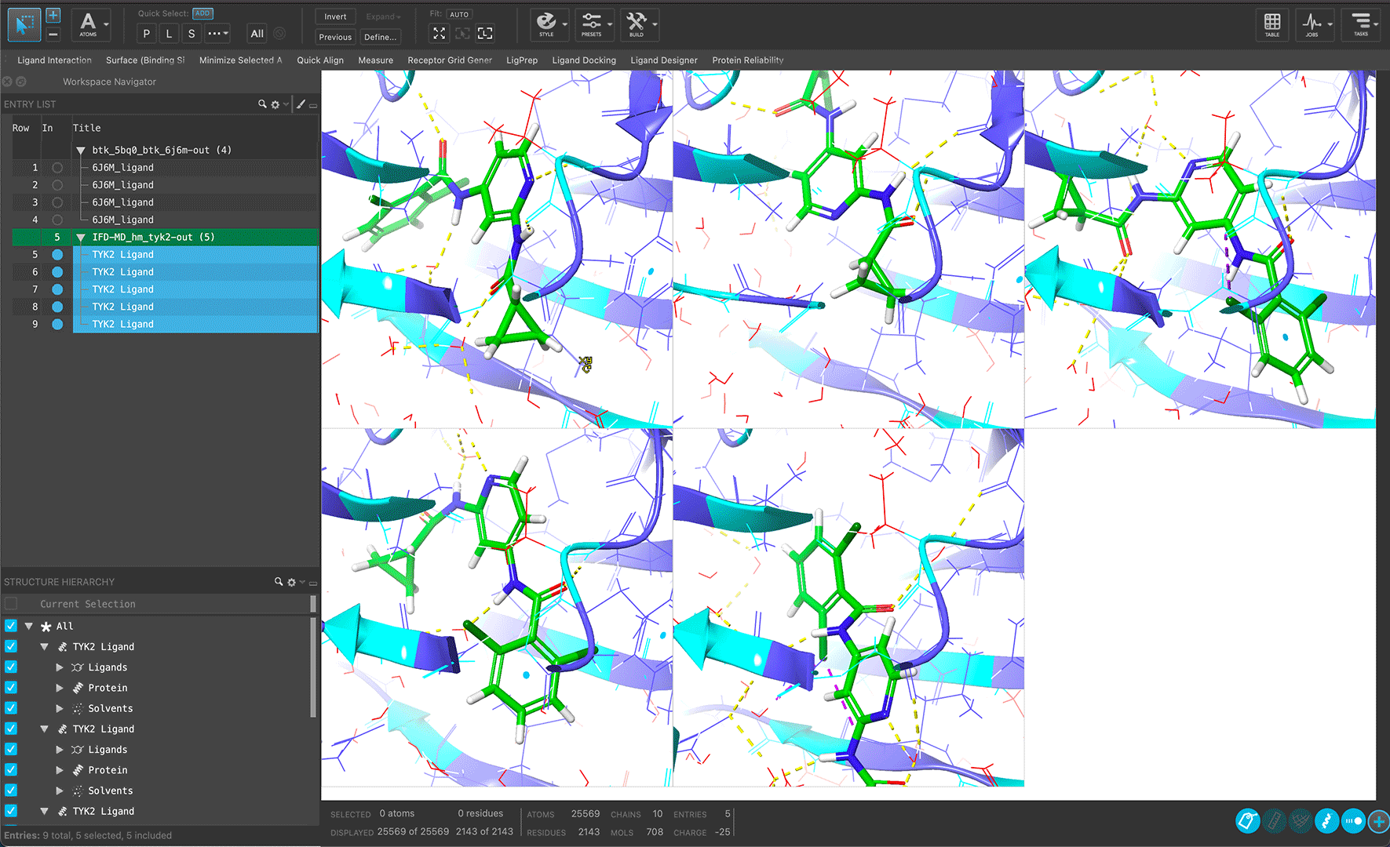Uncheck the Solvents checkbox under first TYK2 Ligand
Image resolution: width=1390 pixels, height=847 pixels.
(11, 708)
